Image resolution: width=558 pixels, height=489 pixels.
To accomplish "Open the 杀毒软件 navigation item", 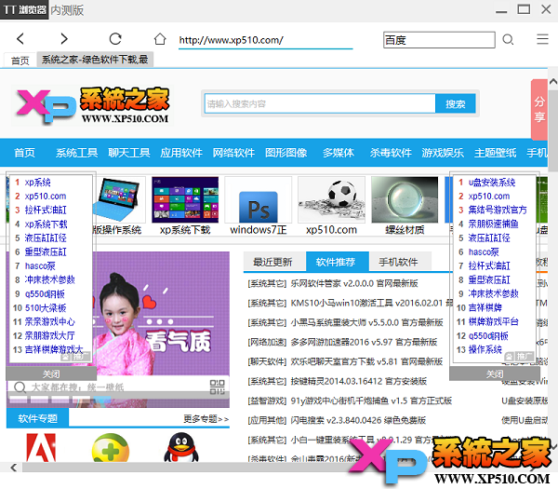I will [391, 153].
